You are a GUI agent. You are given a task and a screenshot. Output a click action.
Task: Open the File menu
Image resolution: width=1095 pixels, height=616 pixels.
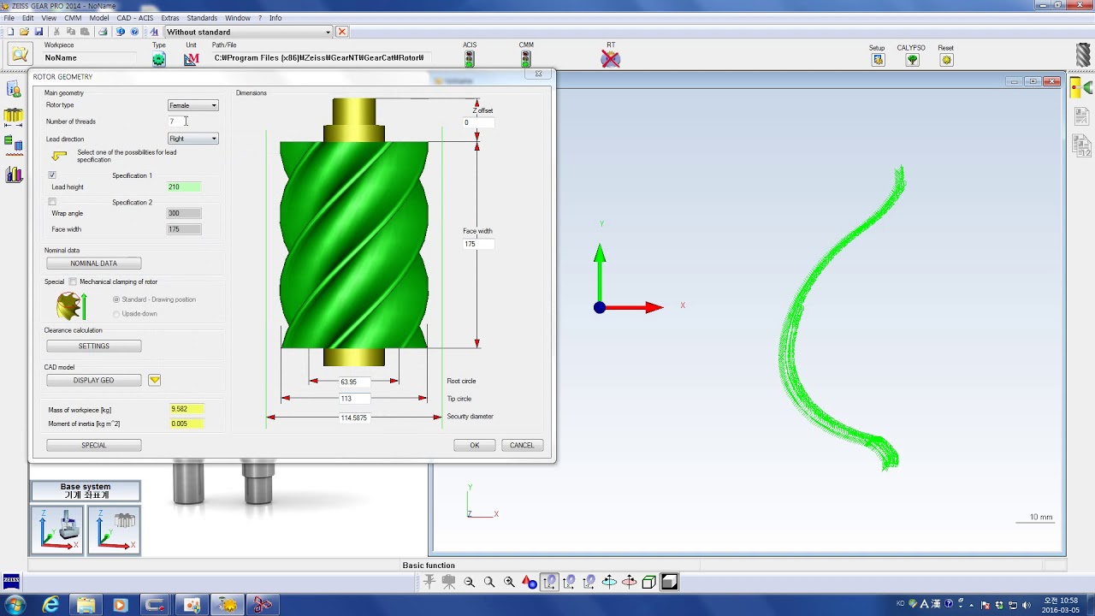(x=9, y=18)
